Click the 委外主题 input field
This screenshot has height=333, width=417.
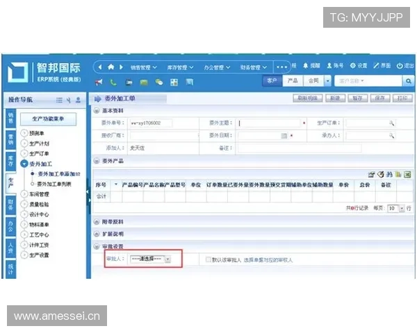pos(269,123)
